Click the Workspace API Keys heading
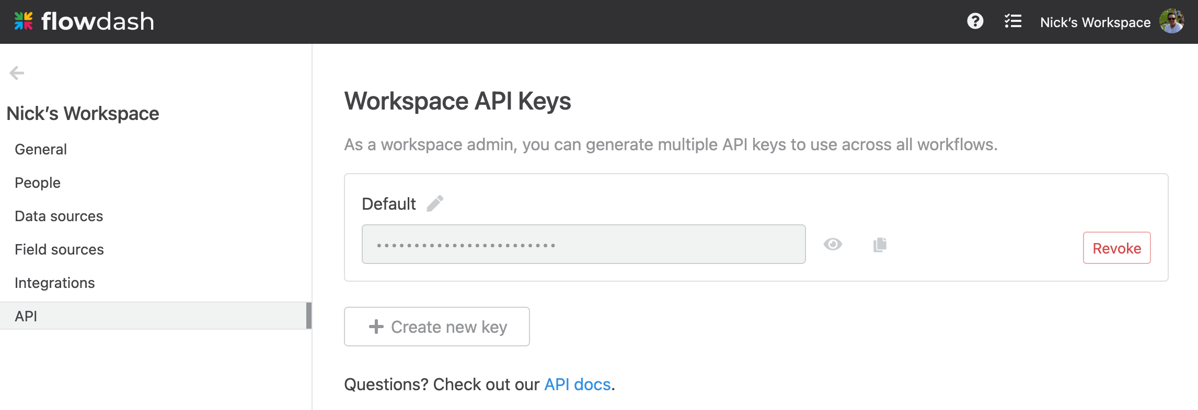 457,101
